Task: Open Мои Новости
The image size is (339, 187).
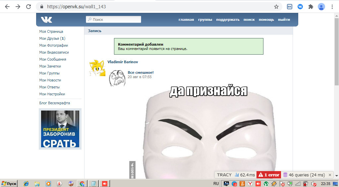Action: click(50, 80)
